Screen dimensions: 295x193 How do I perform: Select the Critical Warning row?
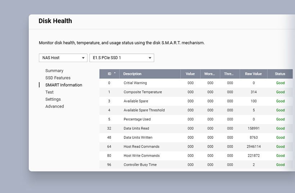135,83
